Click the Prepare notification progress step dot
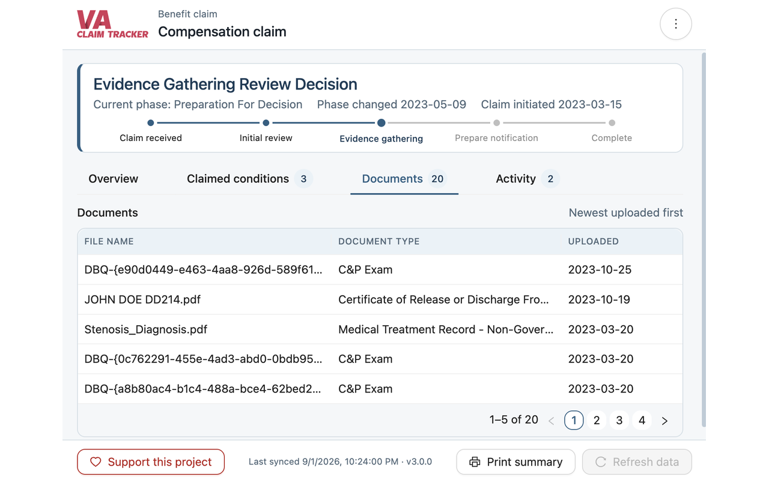This screenshot has height=480, width=769. point(497,123)
